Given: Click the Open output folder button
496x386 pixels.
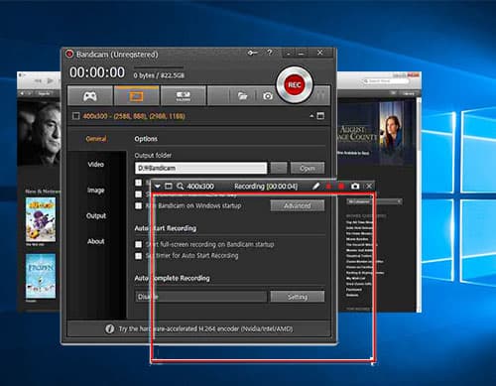Looking at the screenshot, I should (308, 168).
